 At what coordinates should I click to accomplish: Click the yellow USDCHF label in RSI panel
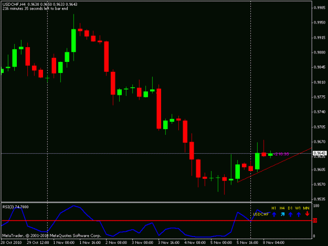click(261, 214)
